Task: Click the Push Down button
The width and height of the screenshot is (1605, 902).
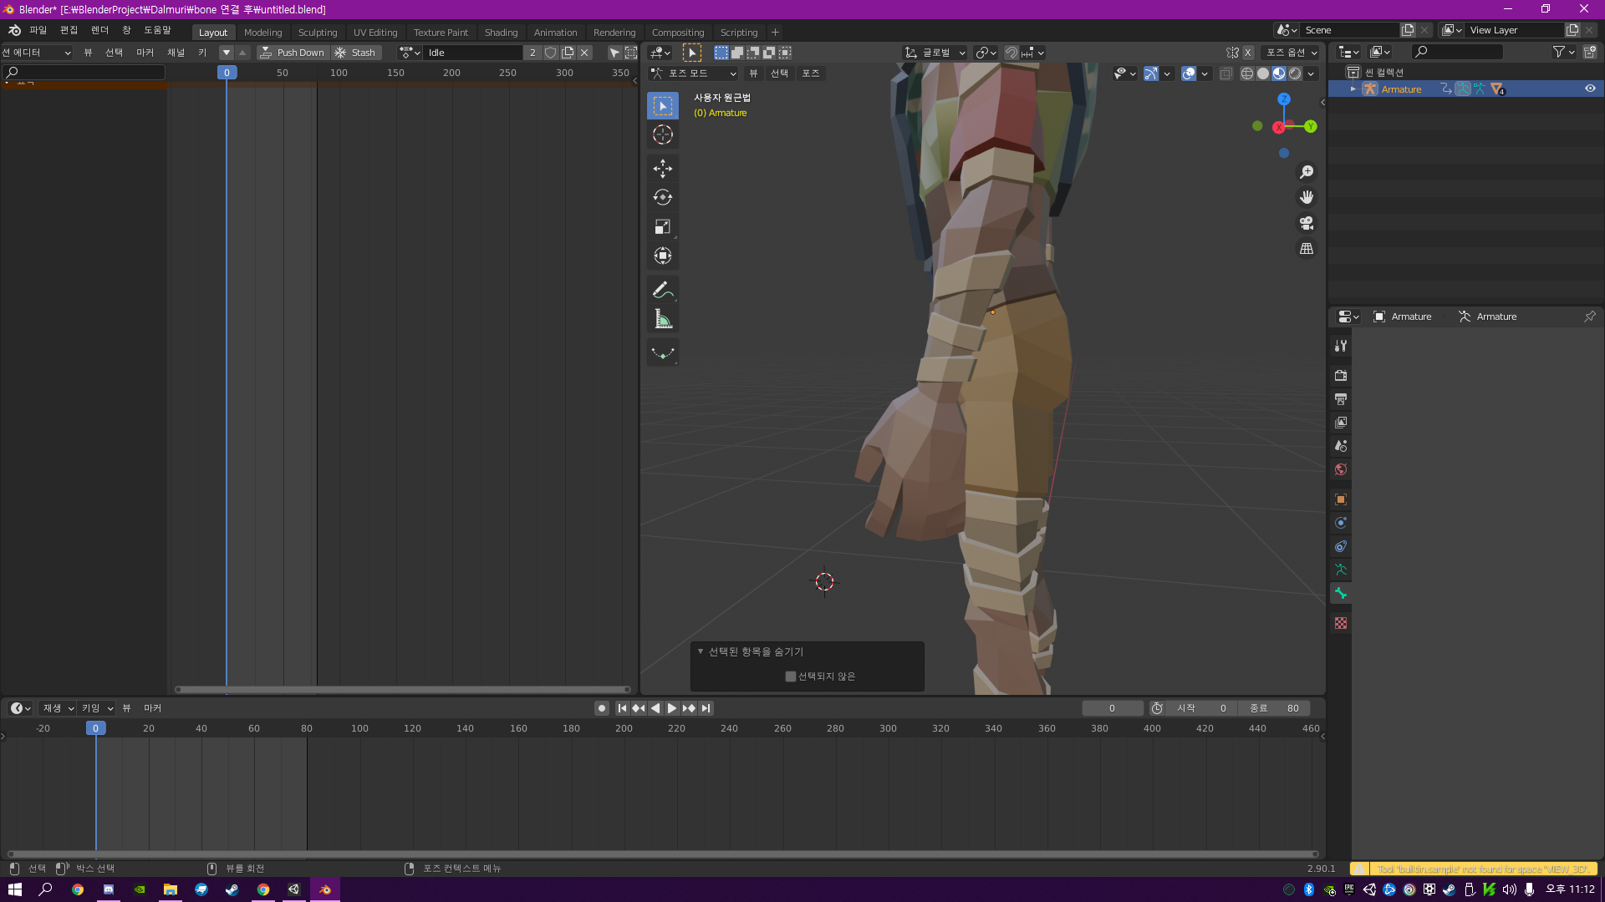Action: click(293, 53)
